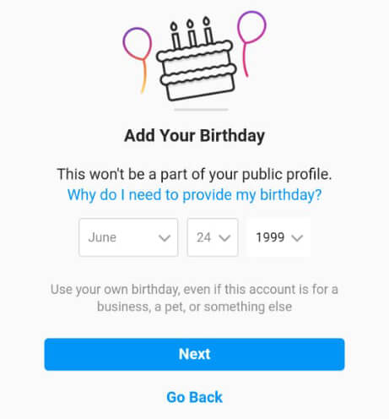The width and height of the screenshot is (389, 419).
Task: Click the 'business, a pet, or something else' text
Action: point(194,307)
